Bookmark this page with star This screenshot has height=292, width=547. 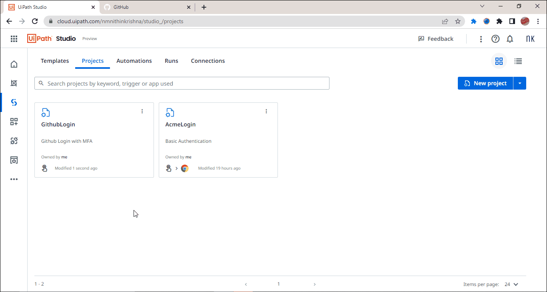pos(458,21)
